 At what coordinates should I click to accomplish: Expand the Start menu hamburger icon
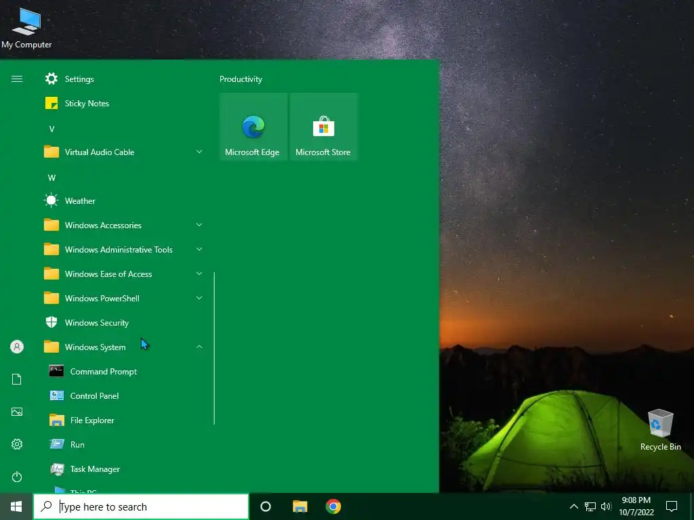17,79
